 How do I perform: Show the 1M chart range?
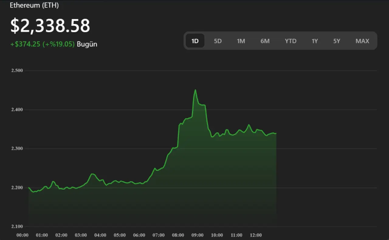(241, 41)
